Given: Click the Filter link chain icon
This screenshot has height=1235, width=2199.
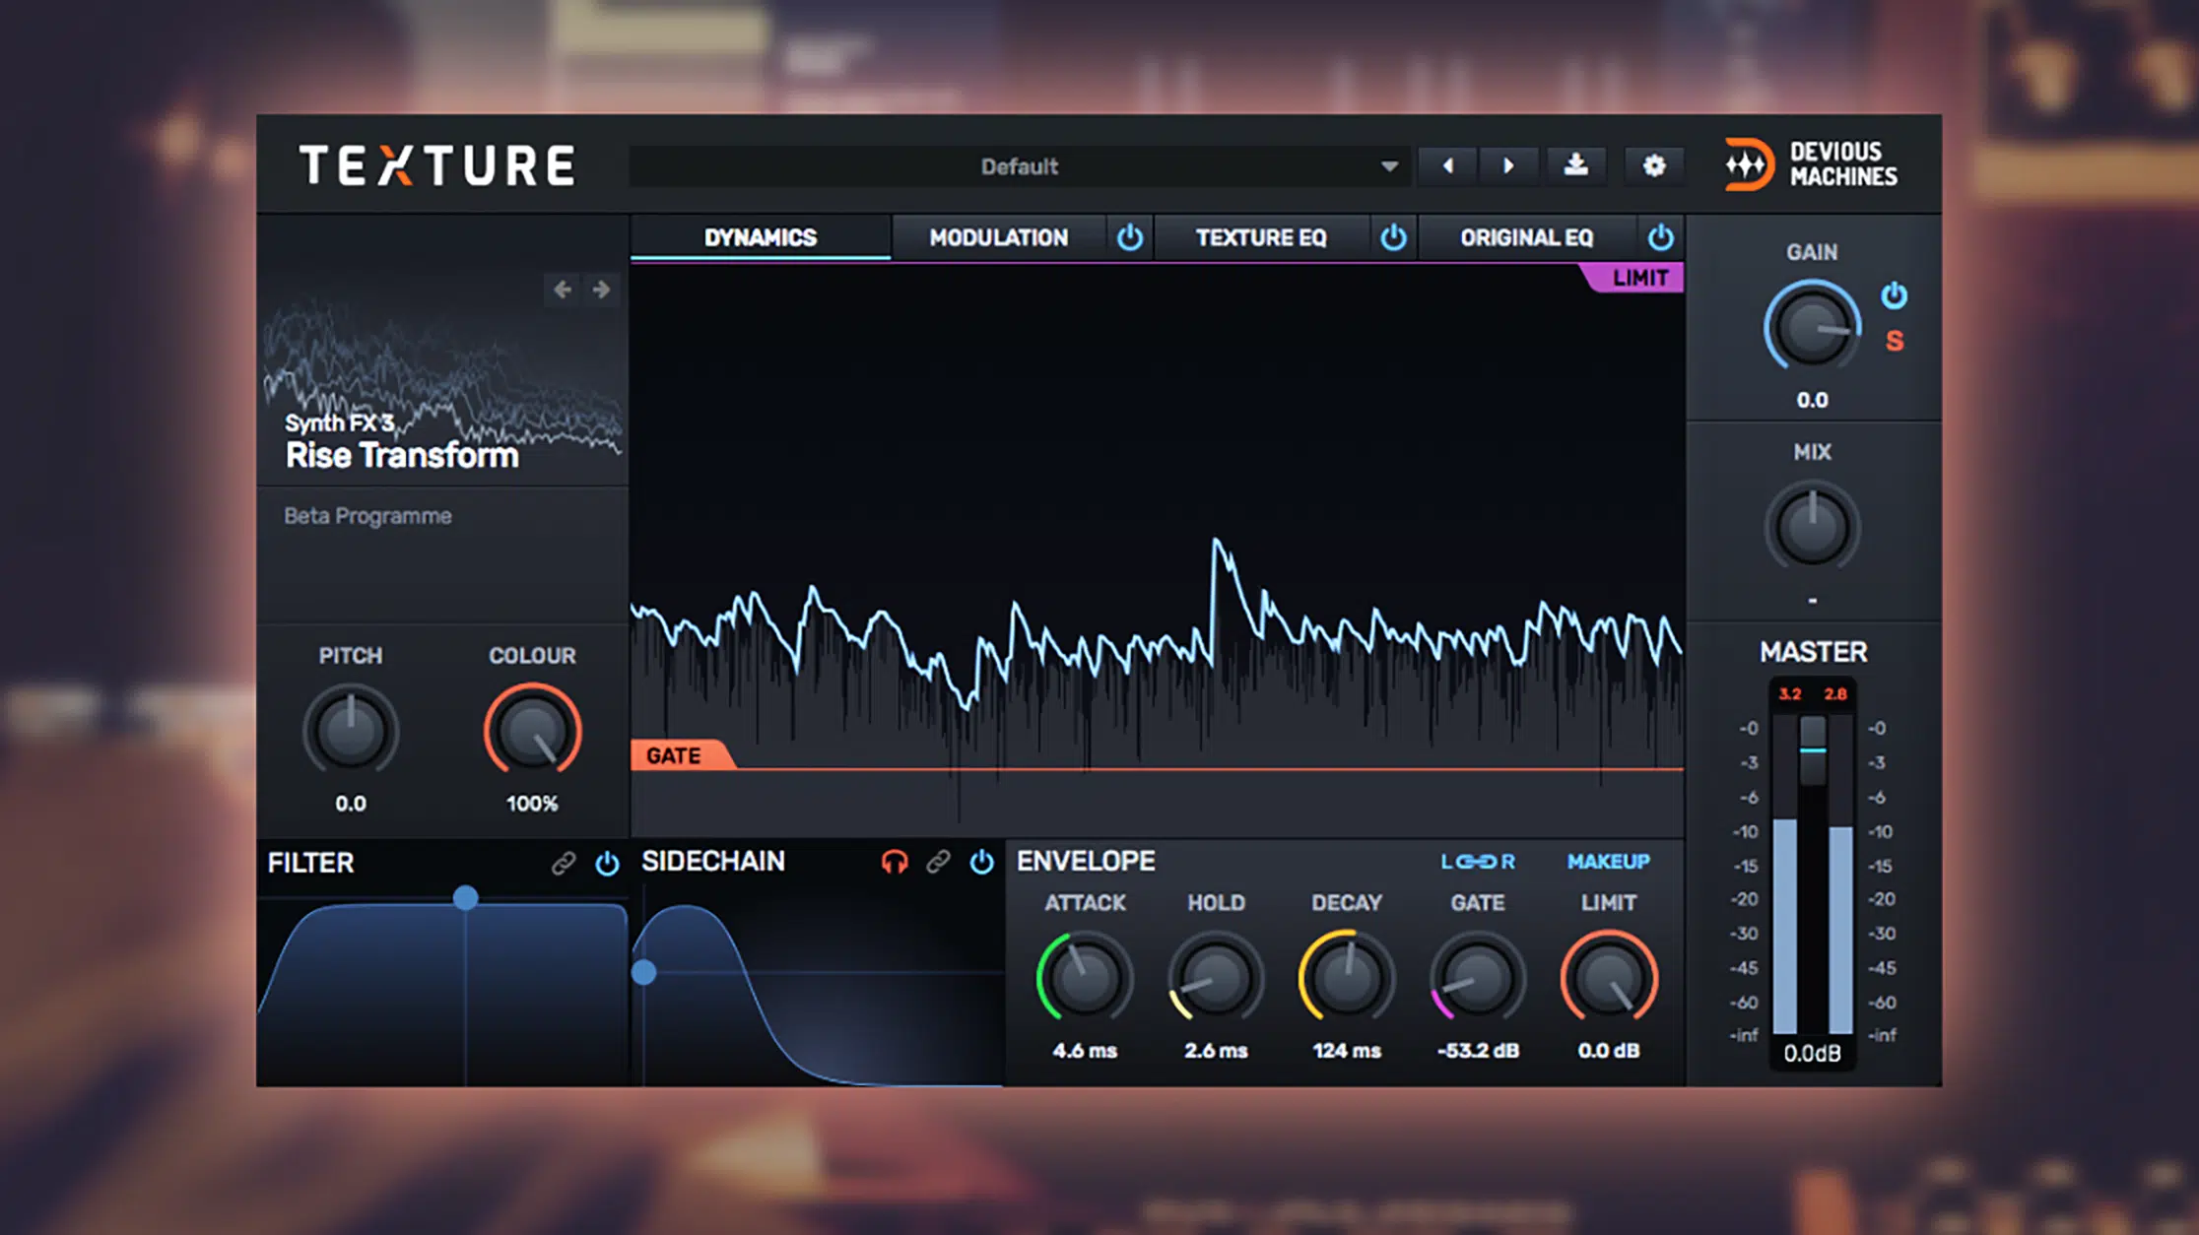Looking at the screenshot, I should coord(564,864).
